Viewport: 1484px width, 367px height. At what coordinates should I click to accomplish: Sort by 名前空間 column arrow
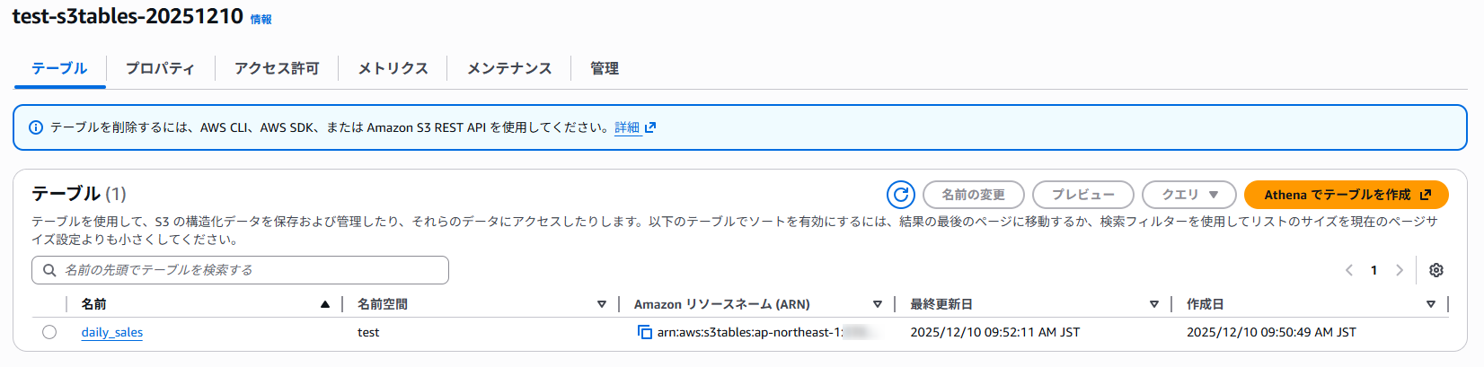tap(601, 304)
